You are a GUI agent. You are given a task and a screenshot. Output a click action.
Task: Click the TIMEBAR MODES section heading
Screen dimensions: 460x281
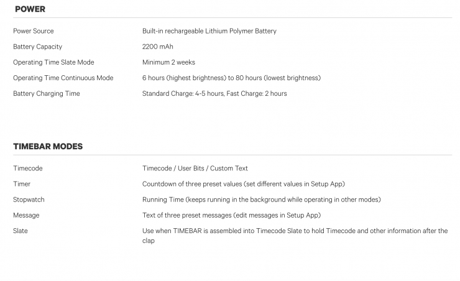pos(48,146)
